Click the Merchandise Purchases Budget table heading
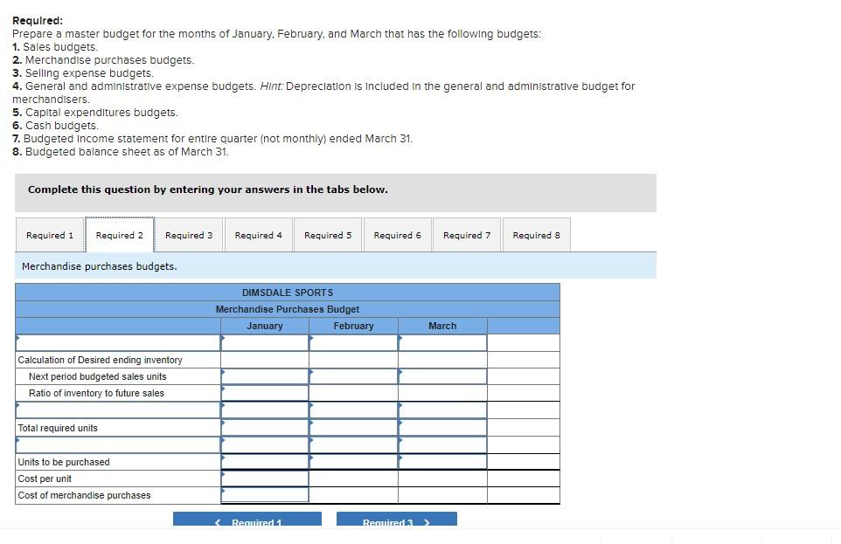Viewport: 841px width, 544px height. coord(288,309)
